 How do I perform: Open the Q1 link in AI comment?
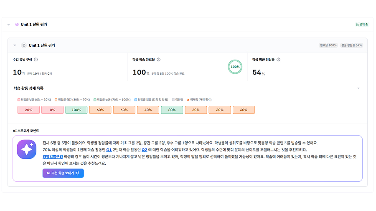[109, 149]
